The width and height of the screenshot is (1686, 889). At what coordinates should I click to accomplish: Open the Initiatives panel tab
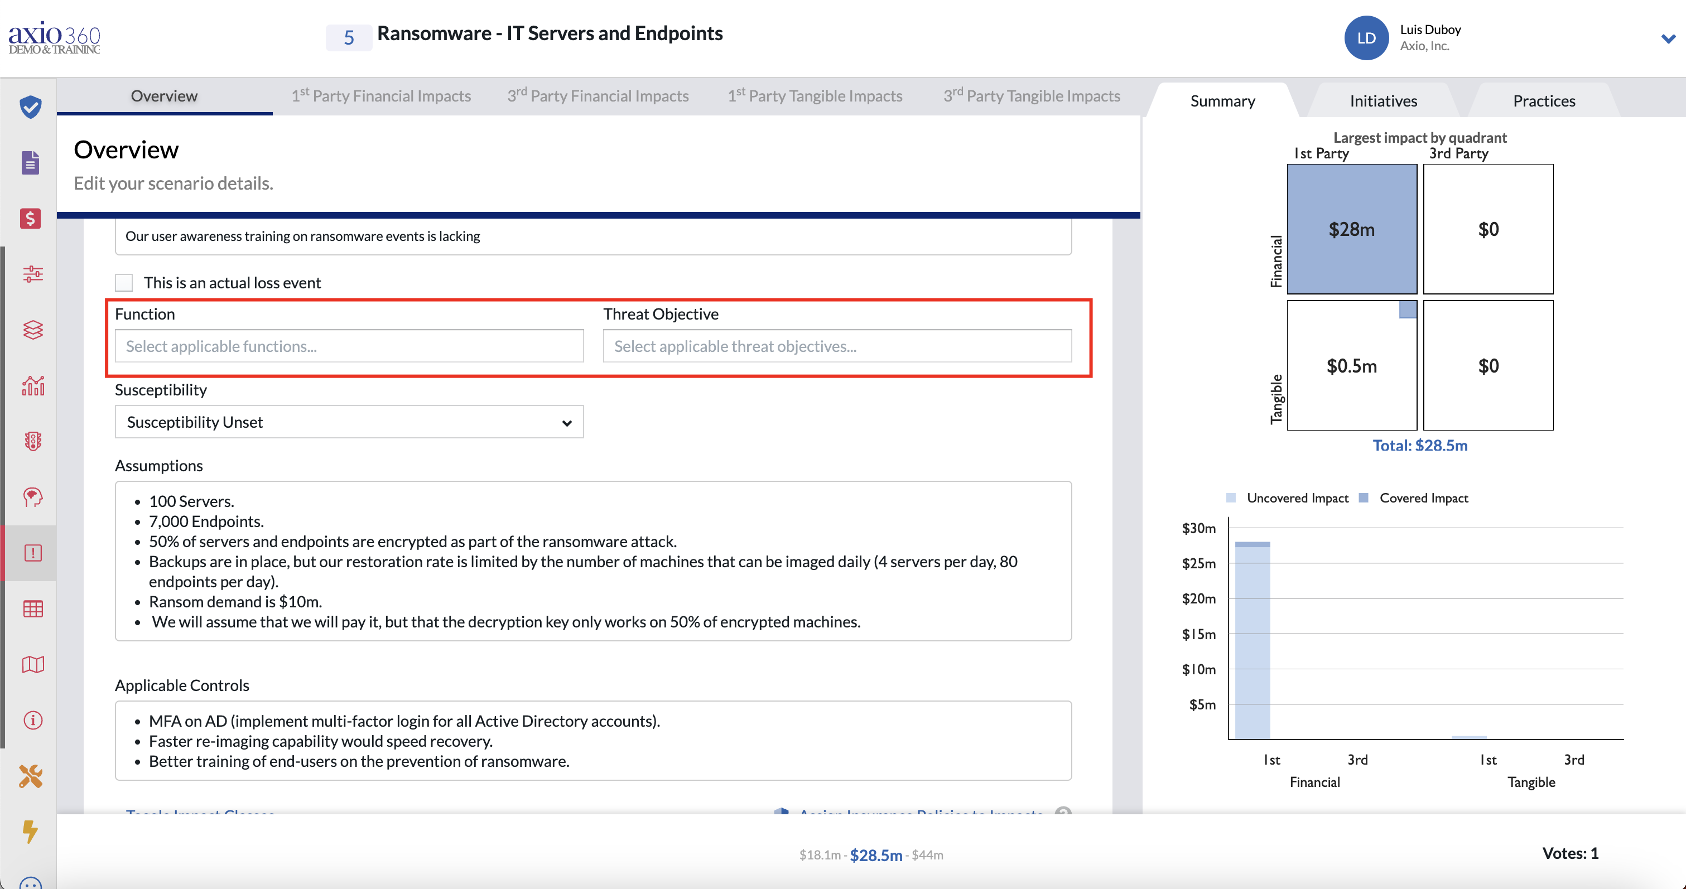[x=1383, y=101]
